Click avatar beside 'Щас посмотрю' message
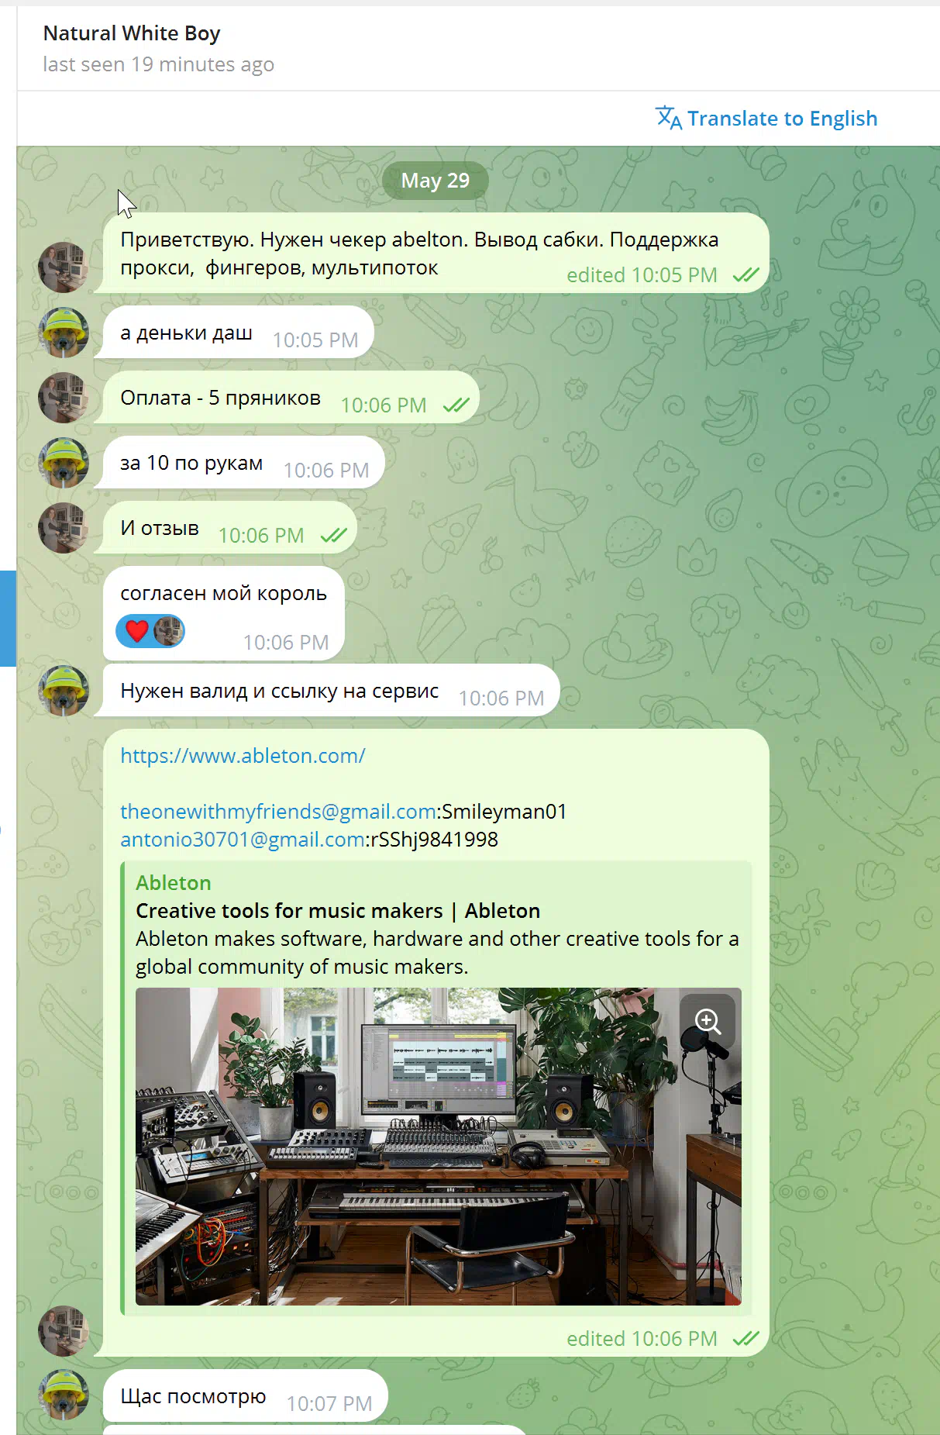Screen dimensions: 940x1435 pyautogui.click(x=64, y=1395)
